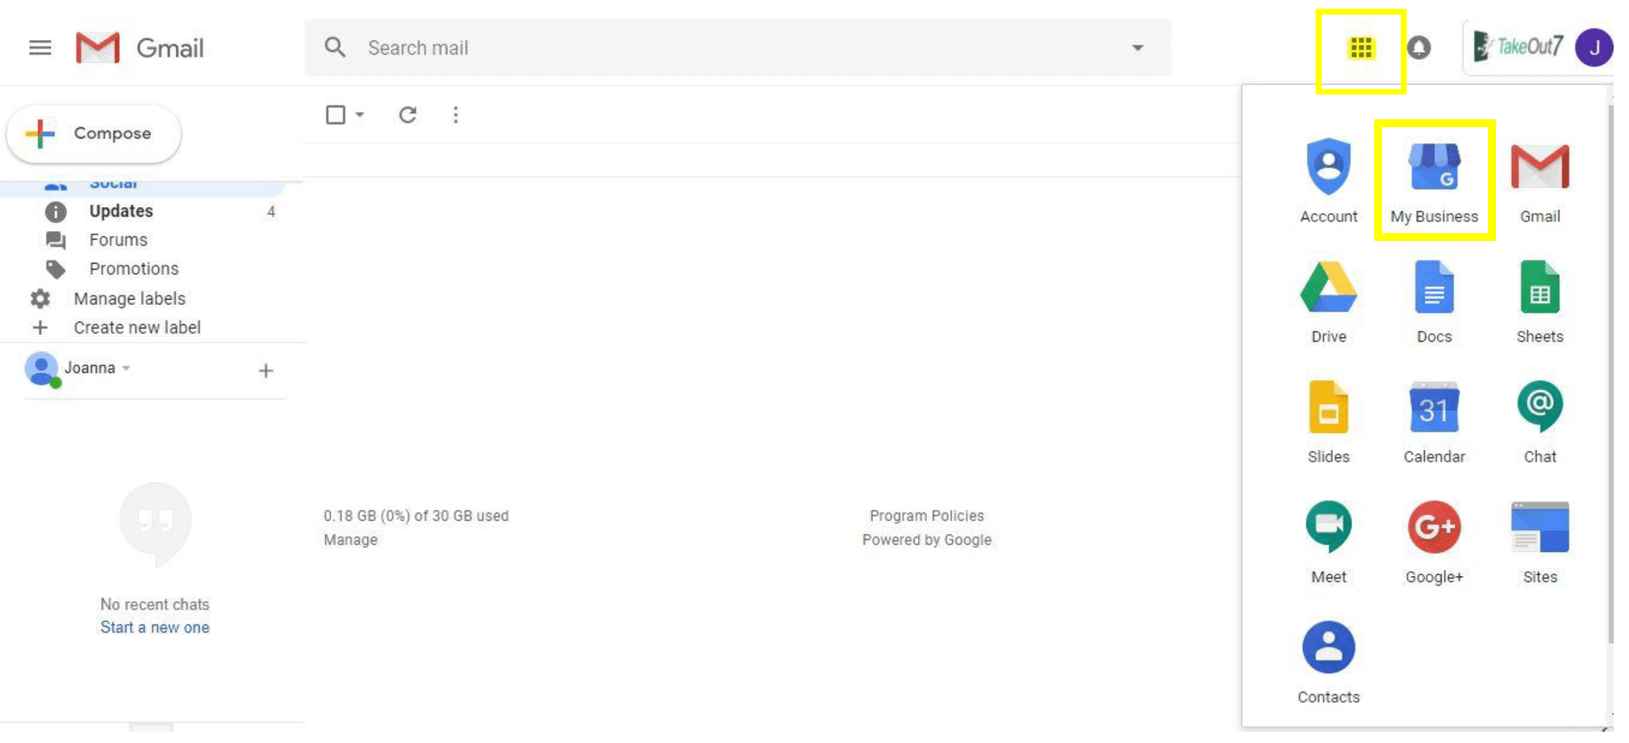Click the Manage labels gear icon
The width and height of the screenshot is (1629, 743).
point(40,299)
